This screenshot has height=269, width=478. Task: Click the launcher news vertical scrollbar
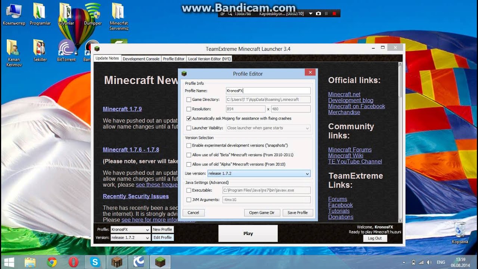(400, 142)
